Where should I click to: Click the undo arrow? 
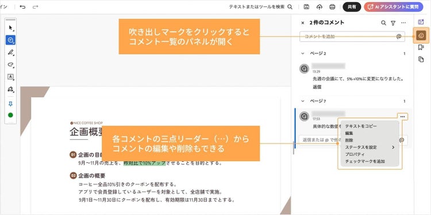click(22, 7)
